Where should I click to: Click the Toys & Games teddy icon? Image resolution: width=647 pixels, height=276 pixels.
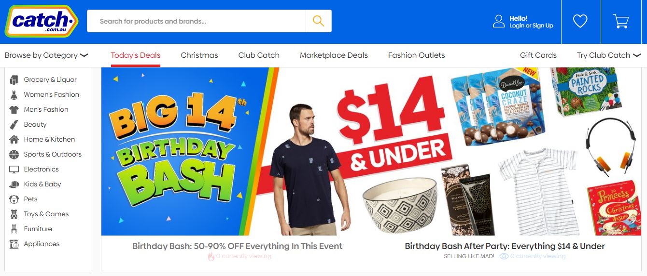click(14, 214)
